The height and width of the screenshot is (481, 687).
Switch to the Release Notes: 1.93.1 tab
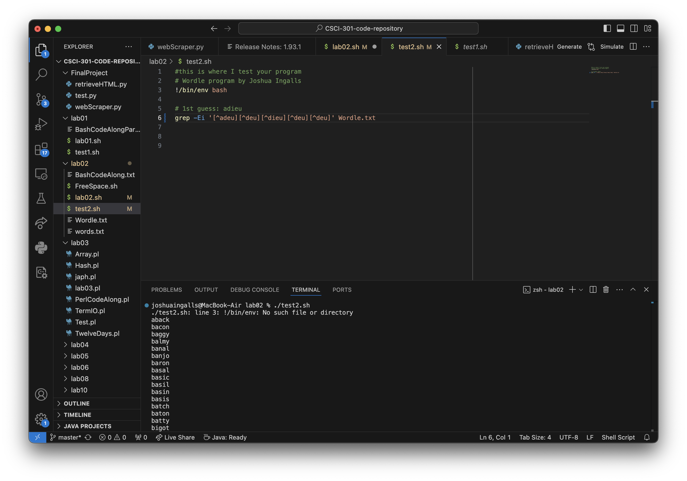(x=267, y=47)
